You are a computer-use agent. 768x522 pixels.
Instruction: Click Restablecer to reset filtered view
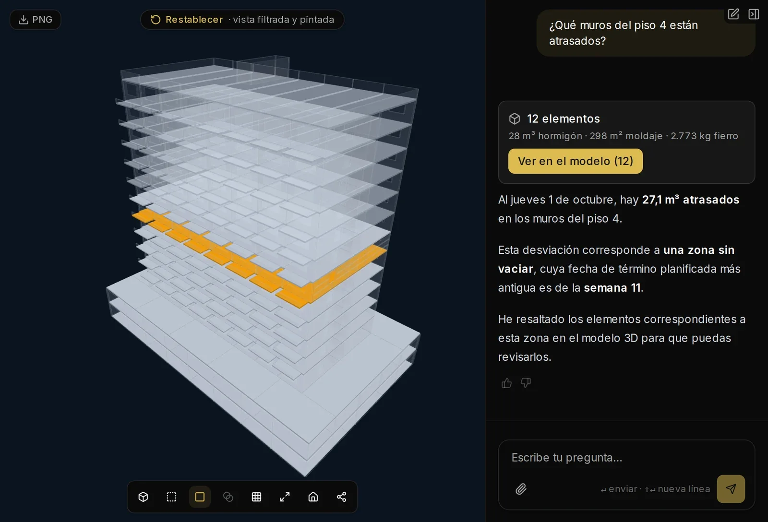pos(187,20)
